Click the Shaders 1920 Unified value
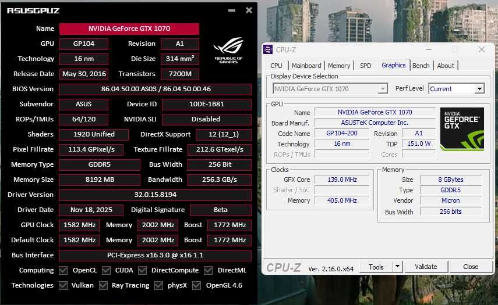The height and width of the screenshot is (305, 498). click(x=94, y=134)
